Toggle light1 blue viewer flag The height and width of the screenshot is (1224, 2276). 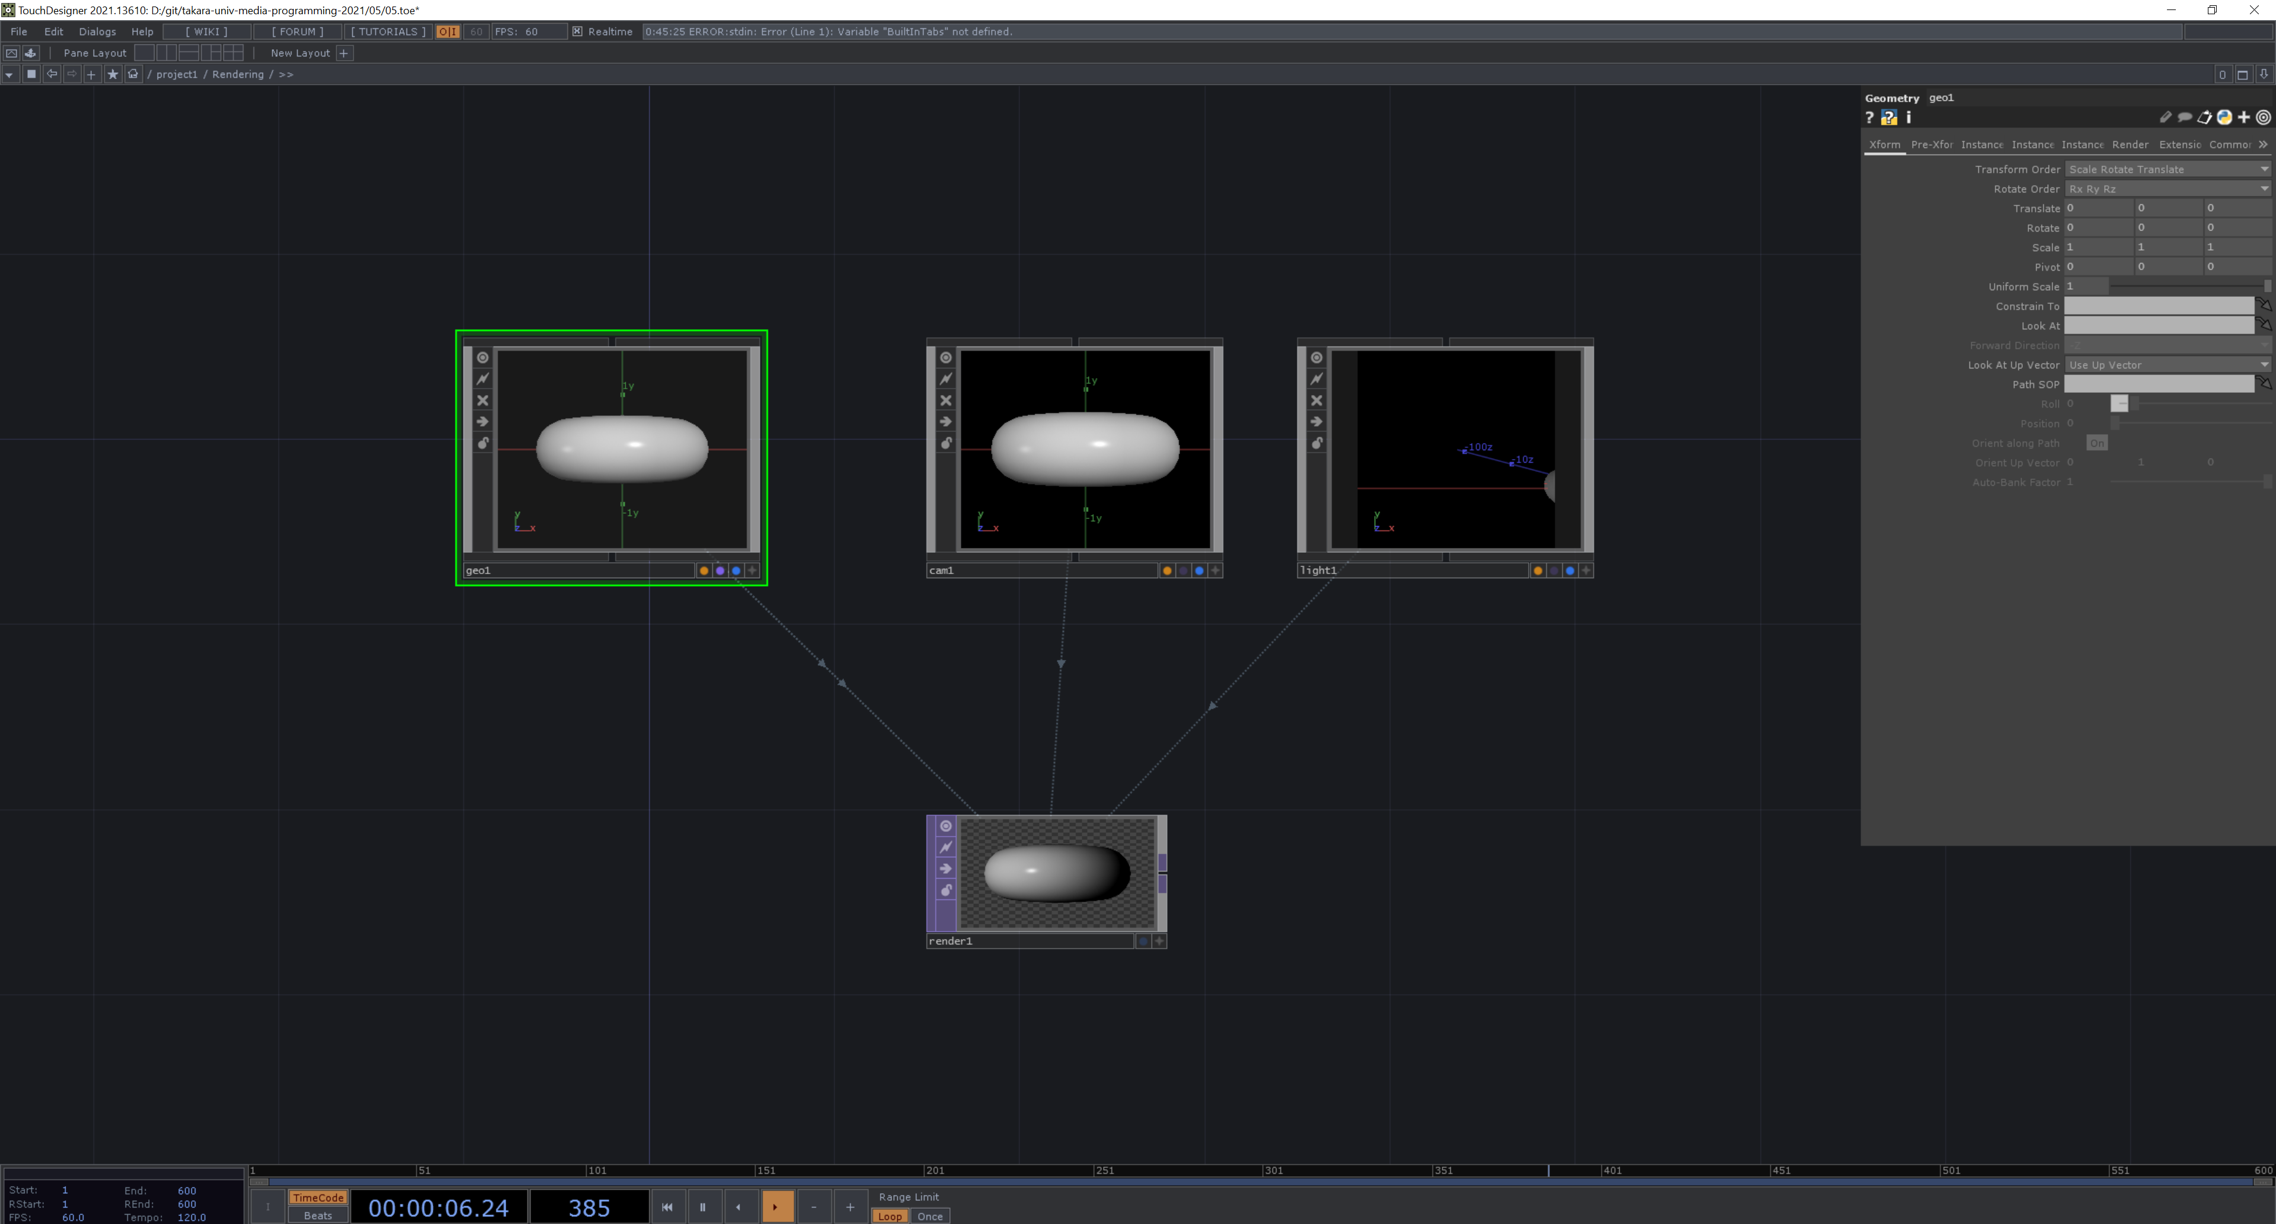1570,571
